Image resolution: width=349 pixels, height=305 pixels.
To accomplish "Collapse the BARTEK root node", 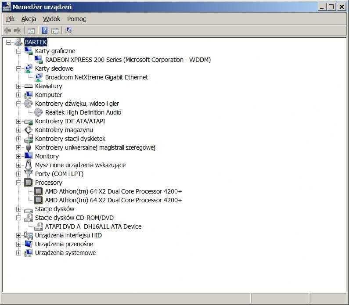I will tap(8, 42).
